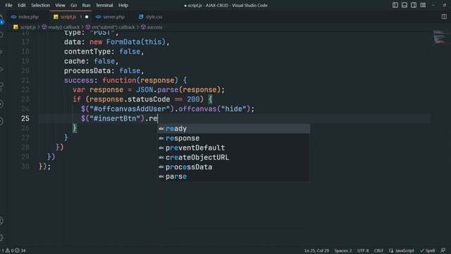The image size is (451, 254).
Task: Click 'FormData' on line 17
Action: coord(123,42)
